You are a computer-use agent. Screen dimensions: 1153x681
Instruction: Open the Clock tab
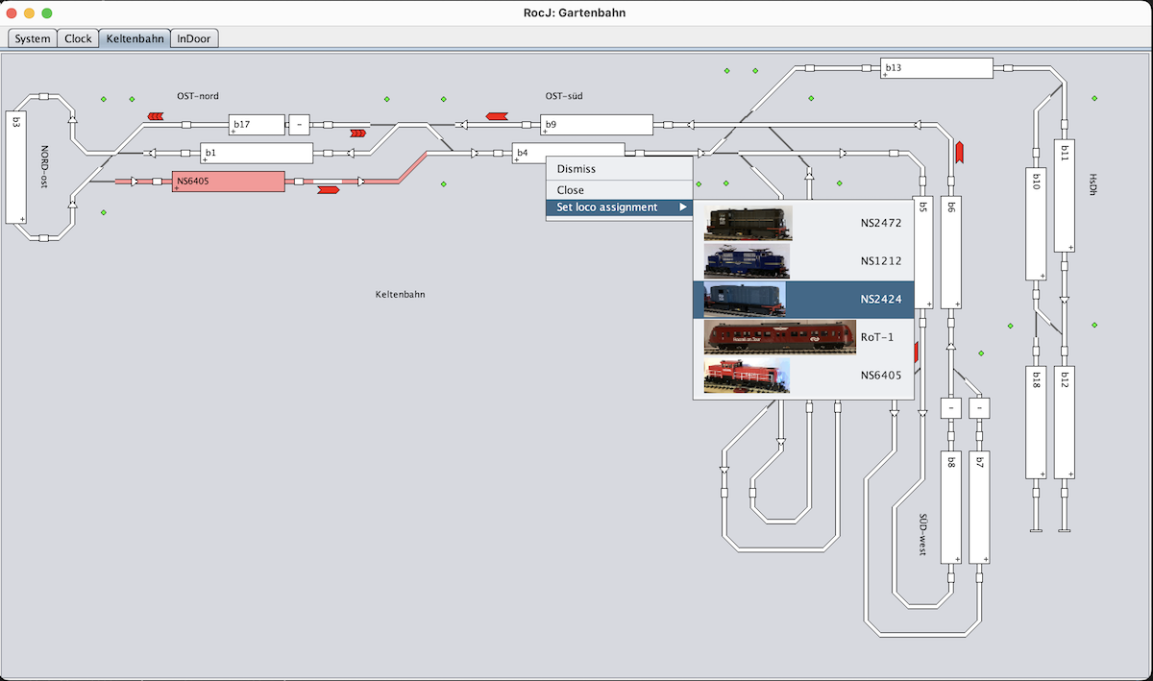(x=78, y=38)
